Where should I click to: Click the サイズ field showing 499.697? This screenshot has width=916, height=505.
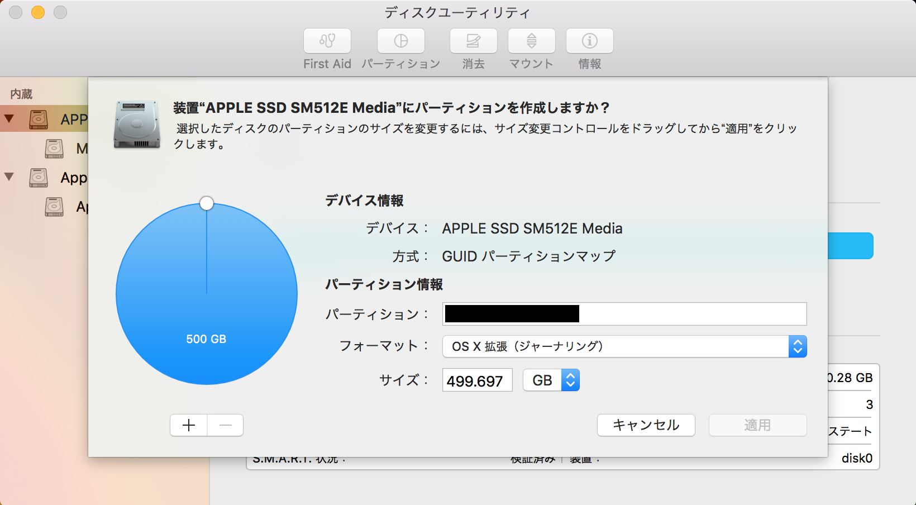point(477,380)
